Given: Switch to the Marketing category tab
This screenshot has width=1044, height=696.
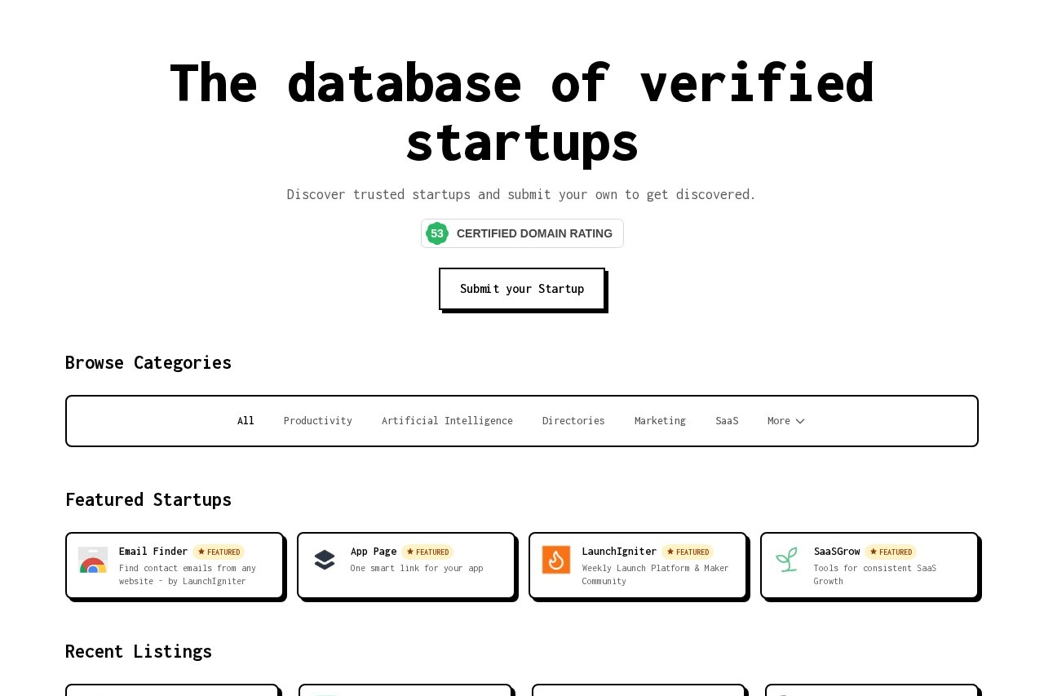Looking at the screenshot, I should [x=660, y=420].
